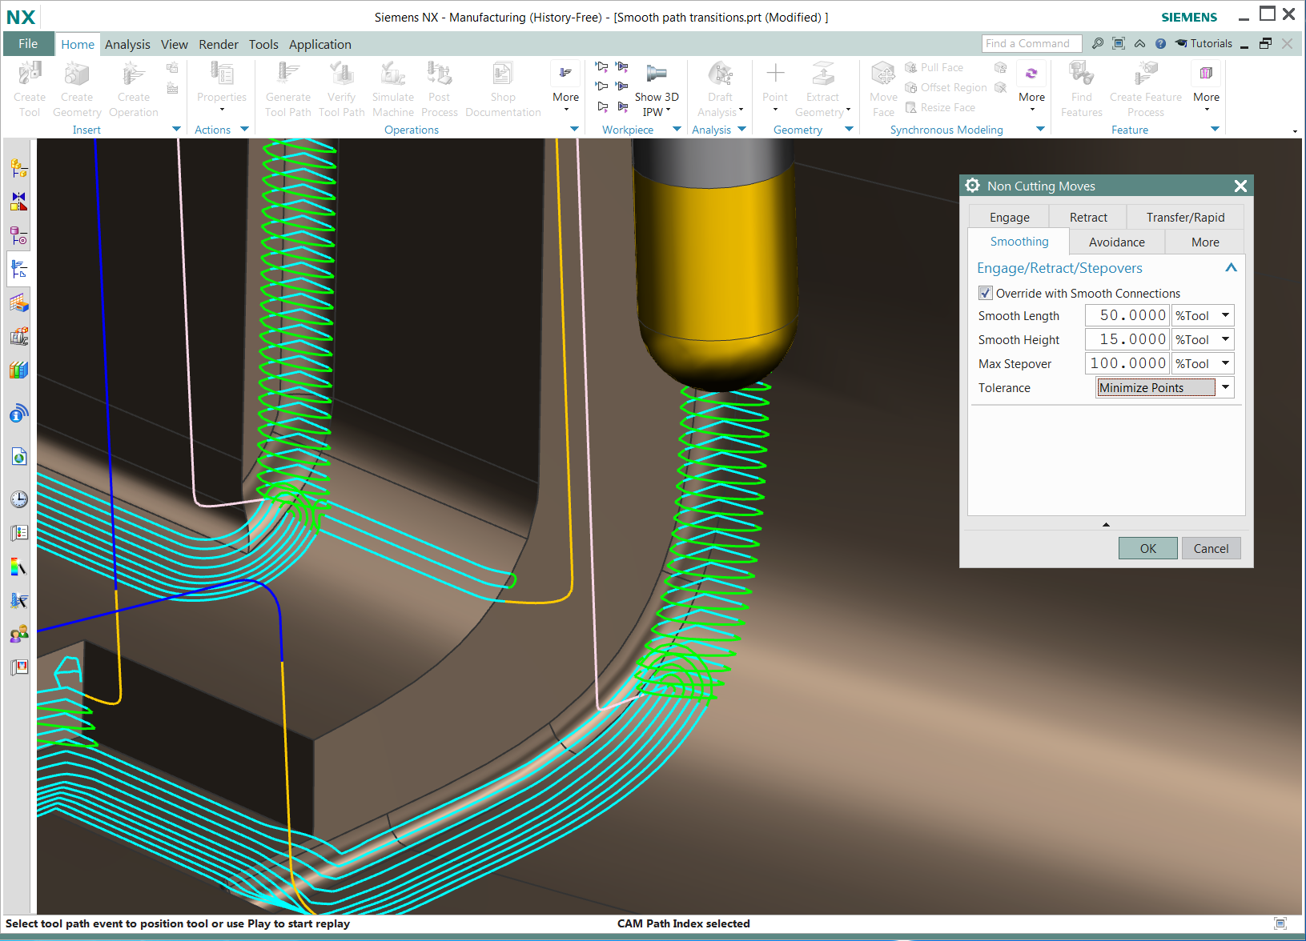Click the Help question mark icon
This screenshot has height=941, width=1306.
pos(1160,44)
